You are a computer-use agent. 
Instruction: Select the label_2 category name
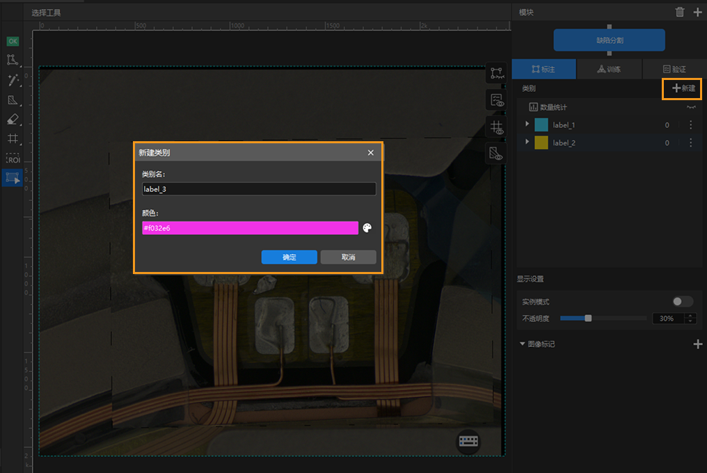(564, 143)
